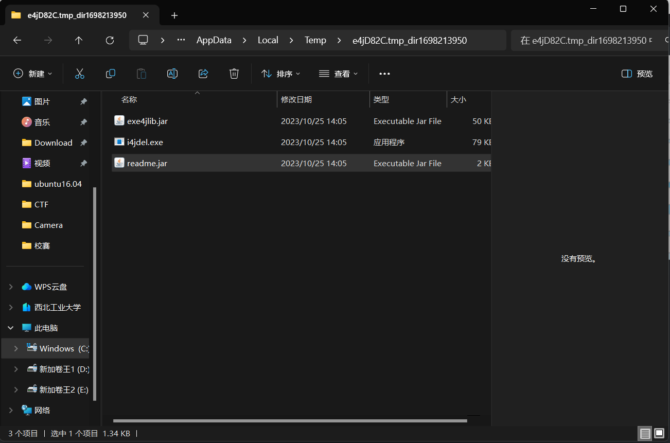Click the Cut scissors icon
The width and height of the screenshot is (670, 443).
coord(79,74)
